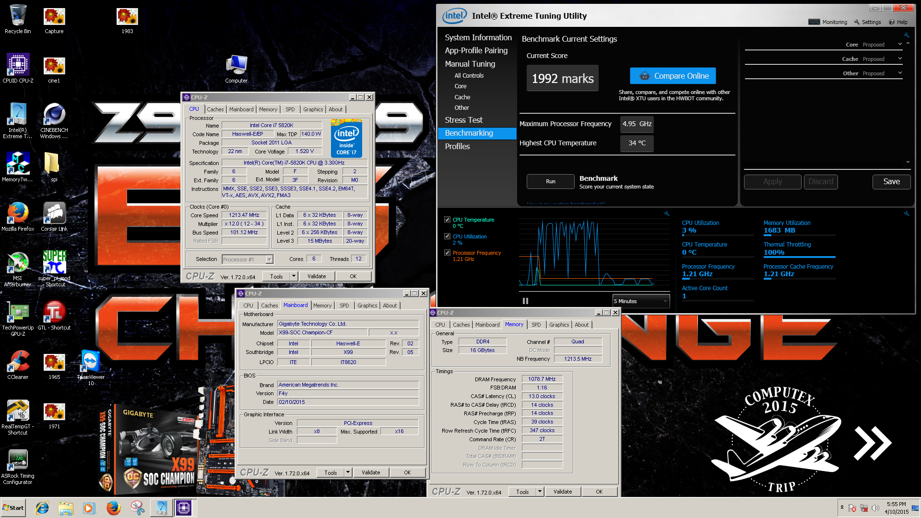Viewport: 921px width, 518px height.
Task: Open the GTL shortcut on the desktop
Action: point(54,315)
